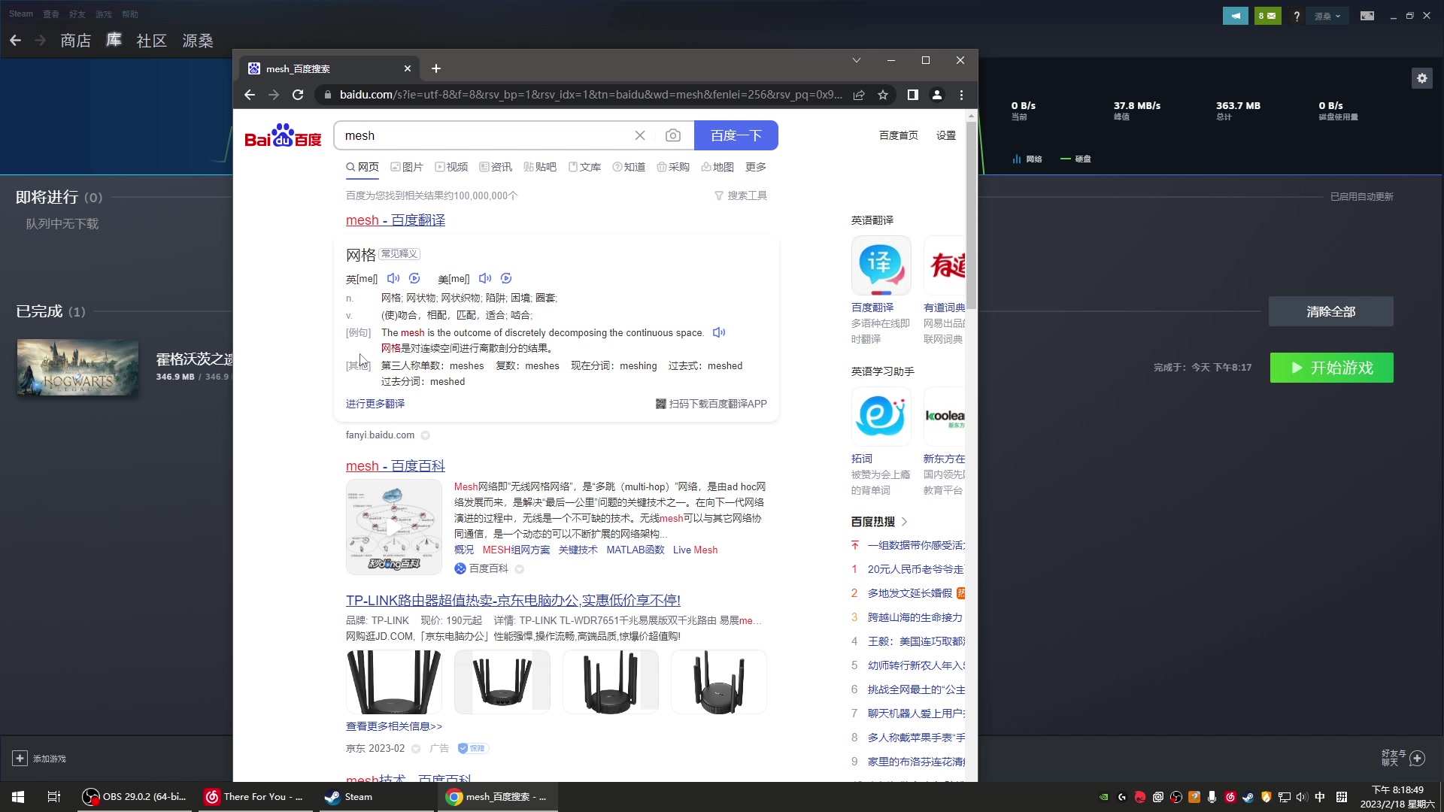The image size is (1444, 812).
Task: Click the Chrome address bar URL
Action: [590, 95]
